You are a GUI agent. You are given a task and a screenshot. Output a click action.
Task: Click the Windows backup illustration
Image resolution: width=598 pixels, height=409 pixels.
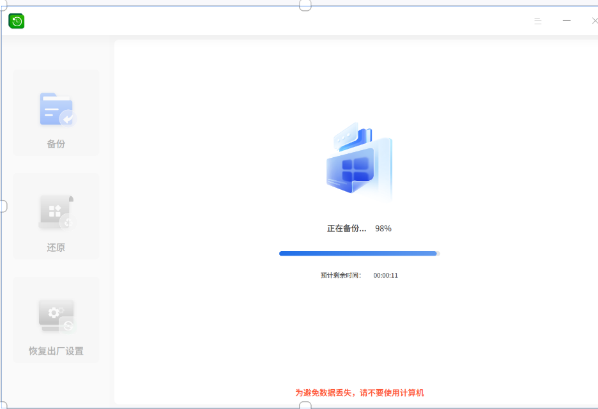click(x=359, y=161)
